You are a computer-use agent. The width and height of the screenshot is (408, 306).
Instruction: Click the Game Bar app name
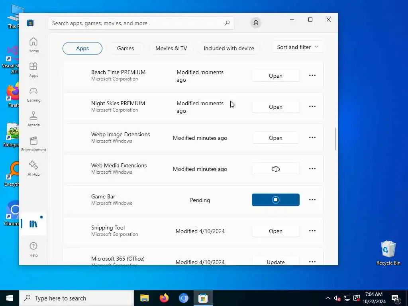coord(103,196)
